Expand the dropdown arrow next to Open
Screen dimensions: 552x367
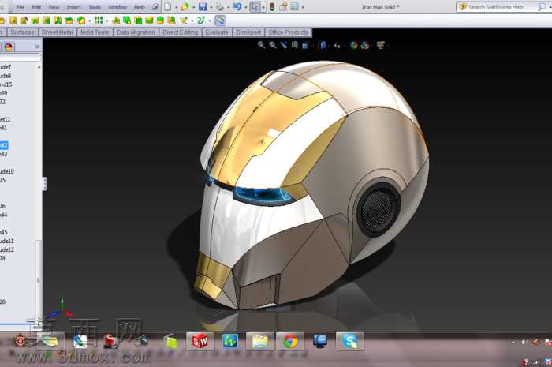tap(194, 7)
